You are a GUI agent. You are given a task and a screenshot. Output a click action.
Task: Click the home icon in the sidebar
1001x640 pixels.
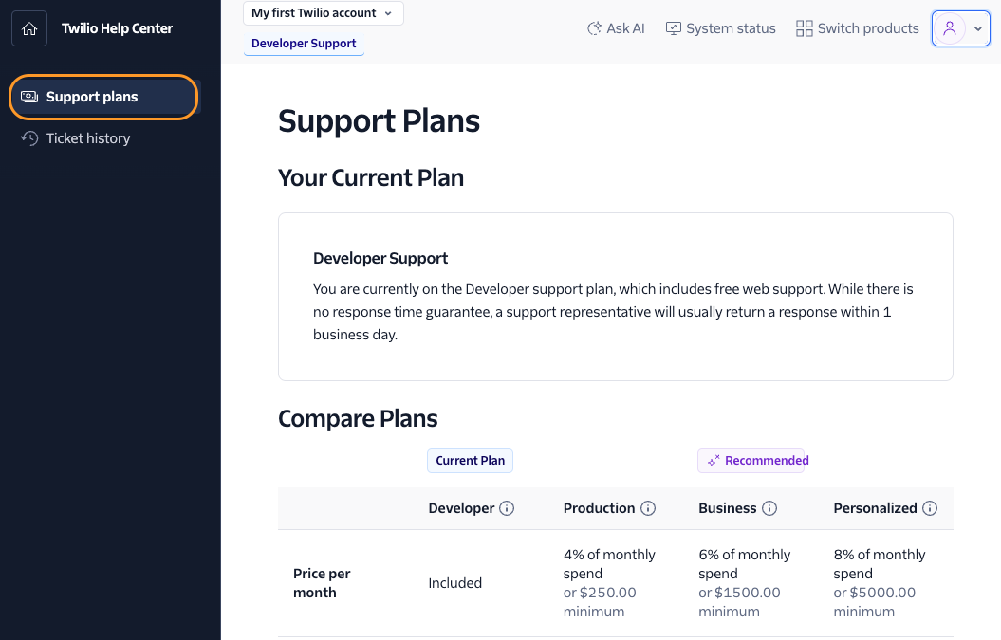pos(29,28)
